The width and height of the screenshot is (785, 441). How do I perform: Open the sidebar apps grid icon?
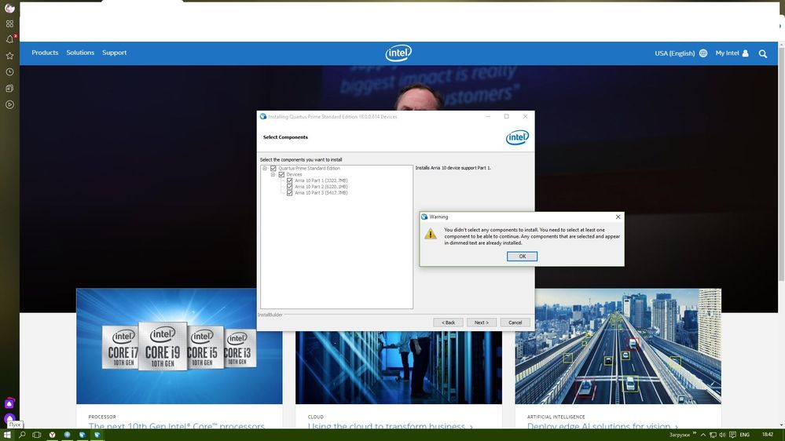9,24
